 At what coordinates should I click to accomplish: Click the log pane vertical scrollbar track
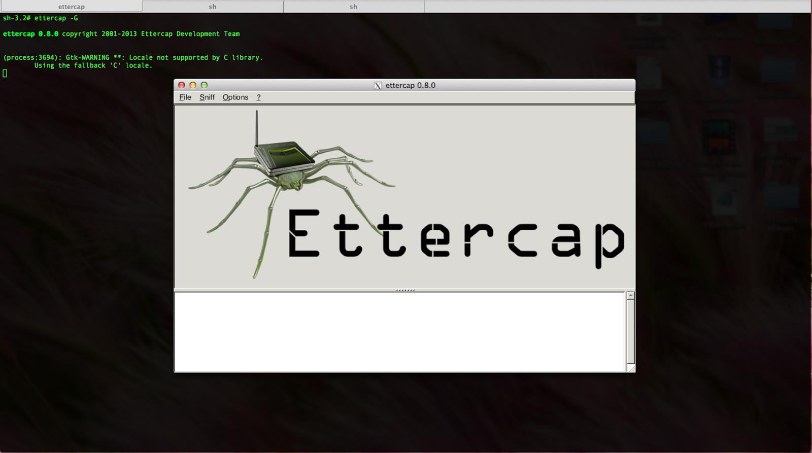tap(630, 331)
